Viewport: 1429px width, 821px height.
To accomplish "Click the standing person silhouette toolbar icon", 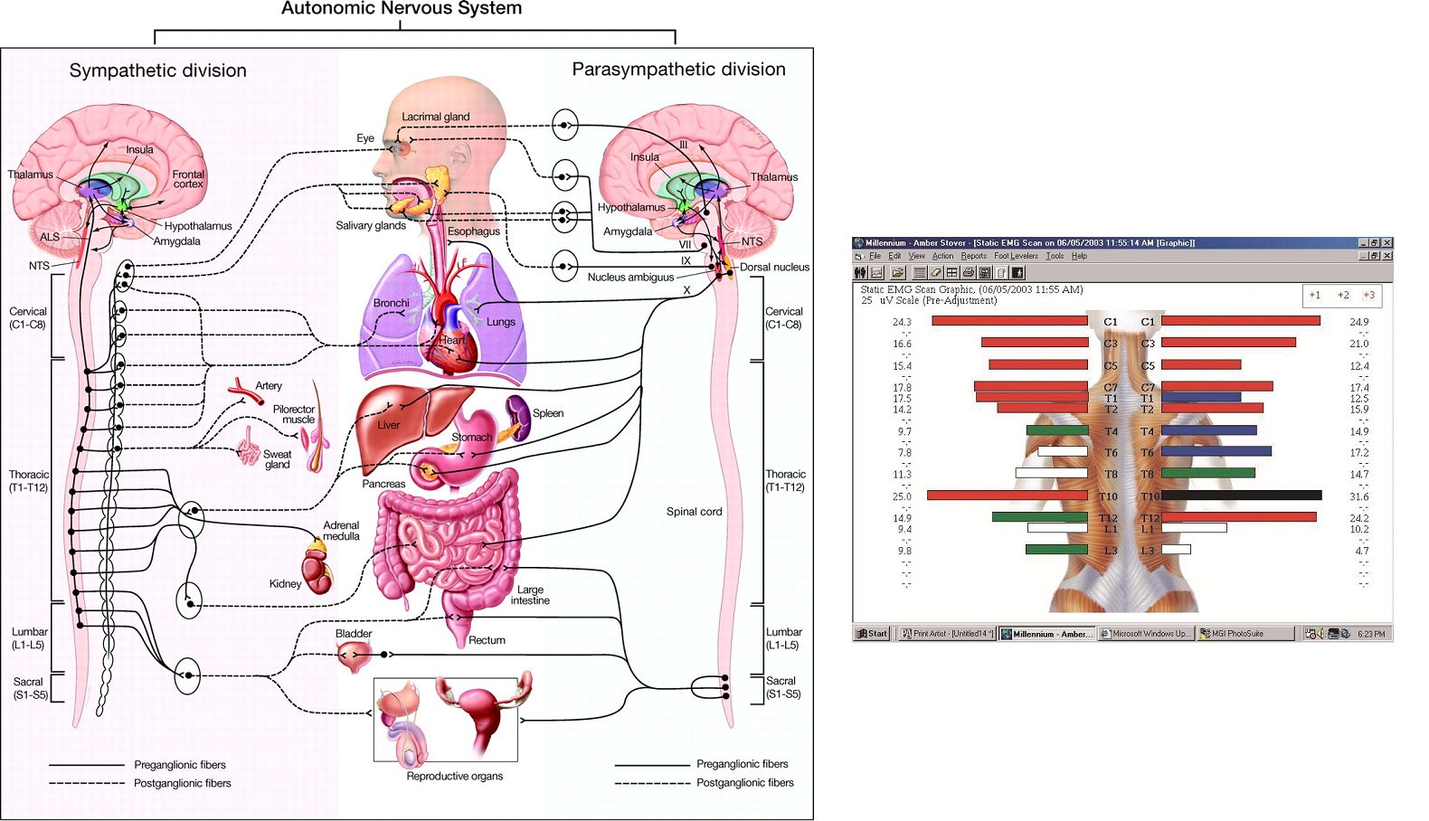I will 1017,272.
